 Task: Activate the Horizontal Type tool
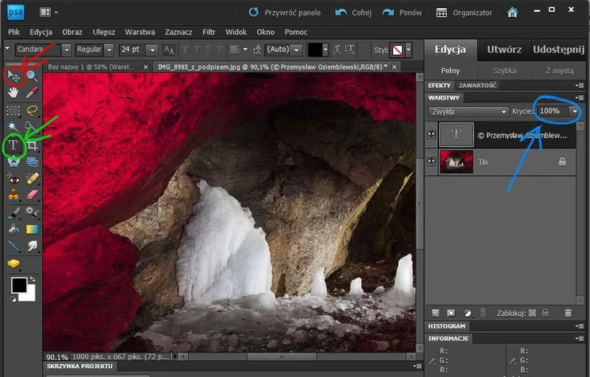pyautogui.click(x=13, y=145)
